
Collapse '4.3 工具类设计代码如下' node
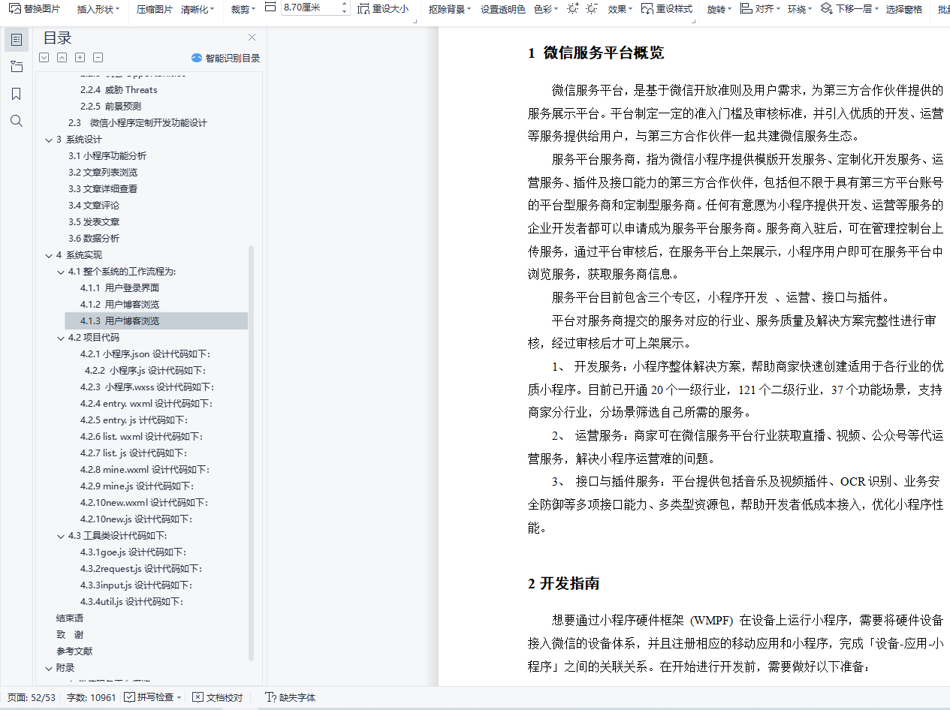point(61,536)
